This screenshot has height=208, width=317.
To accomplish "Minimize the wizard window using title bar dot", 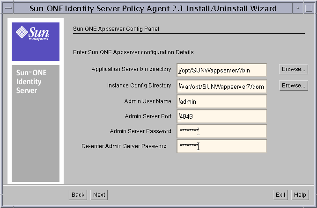I will coord(298,8).
